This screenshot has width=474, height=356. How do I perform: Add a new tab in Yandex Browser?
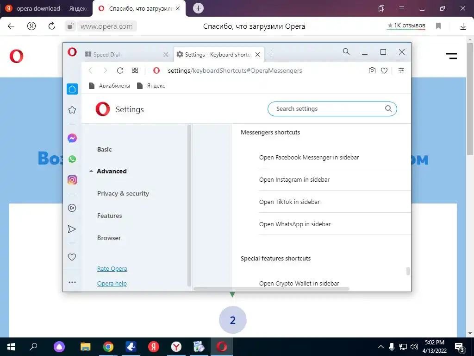click(x=198, y=8)
